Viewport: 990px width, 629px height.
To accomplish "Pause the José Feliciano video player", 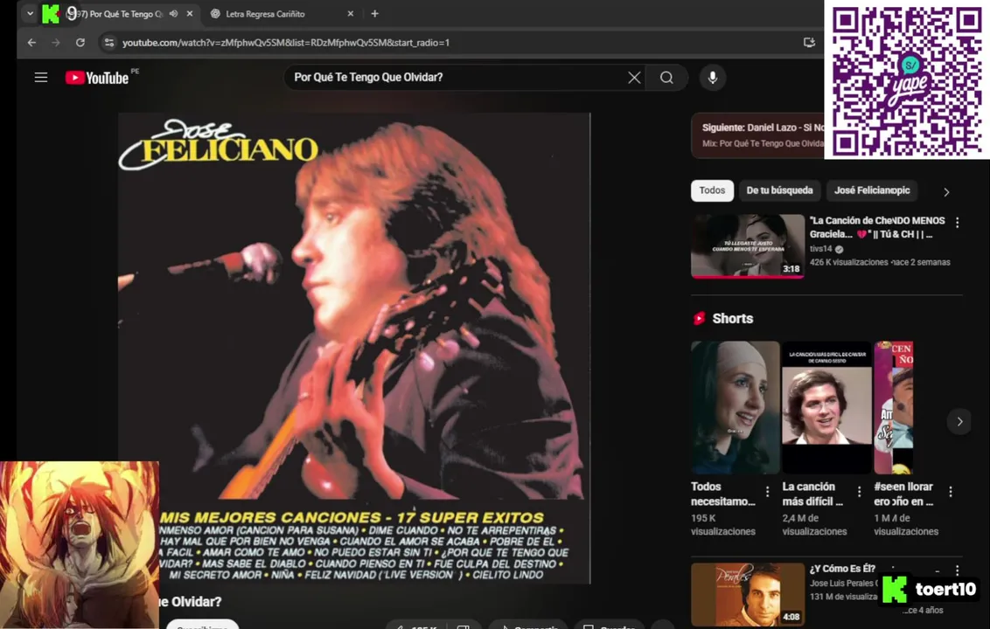I will (354, 349).
